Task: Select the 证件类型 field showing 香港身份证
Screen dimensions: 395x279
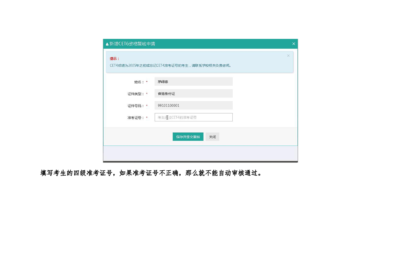Action: pos(193,94)
